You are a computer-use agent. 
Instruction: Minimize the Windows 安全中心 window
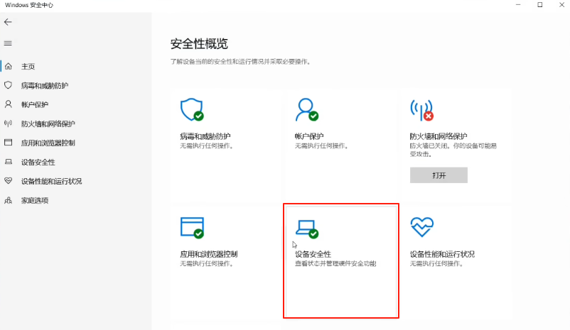[x=518, y=5]
